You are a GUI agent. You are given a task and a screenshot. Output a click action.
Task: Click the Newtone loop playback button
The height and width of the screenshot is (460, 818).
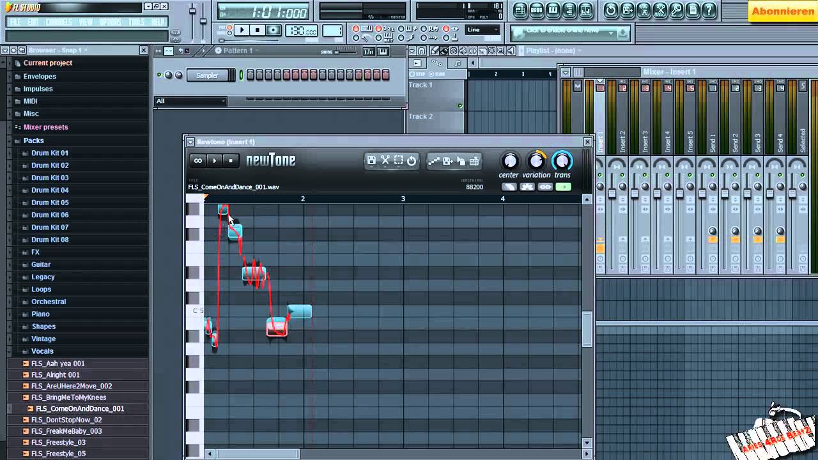point(198,160)
